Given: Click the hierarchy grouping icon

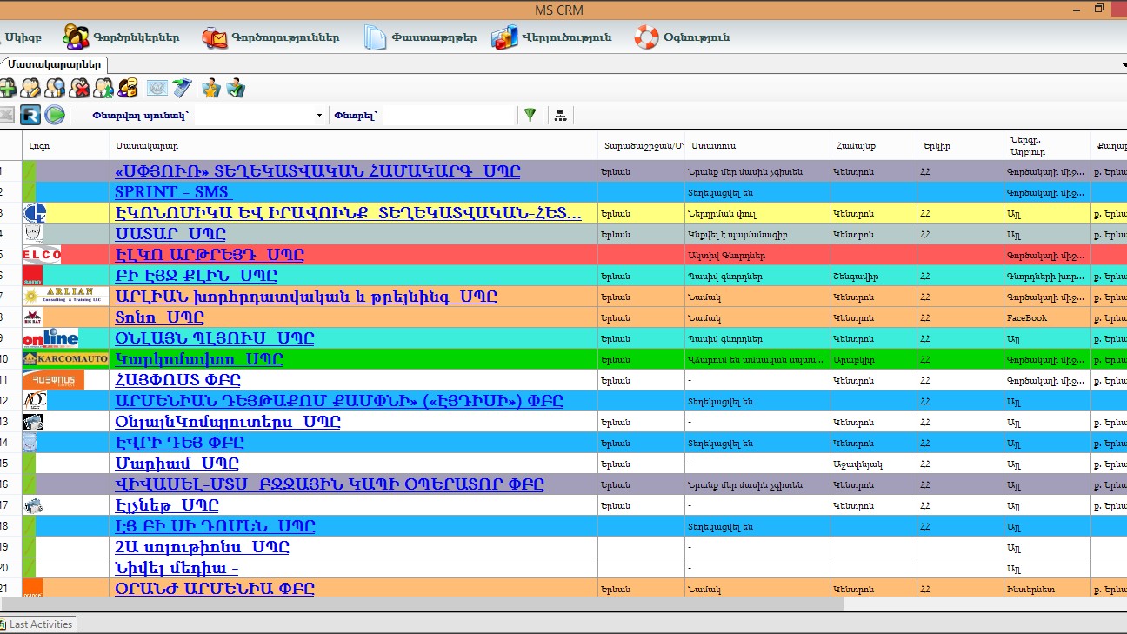Looking at the screenshot, I should (x=560, y=115).
